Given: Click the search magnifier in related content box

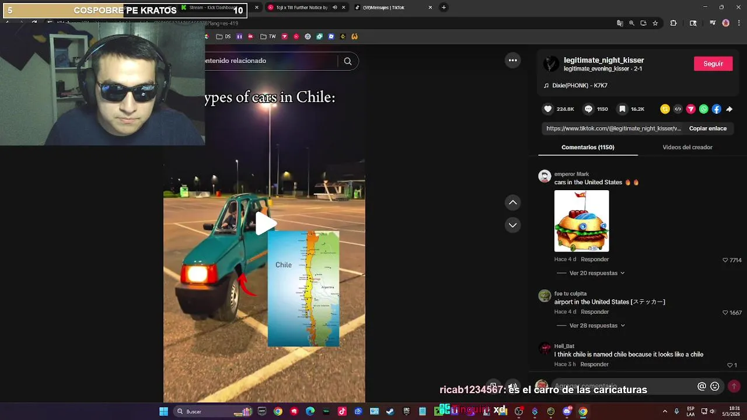Looking at the screenshot, I should [x=348, y=61].
